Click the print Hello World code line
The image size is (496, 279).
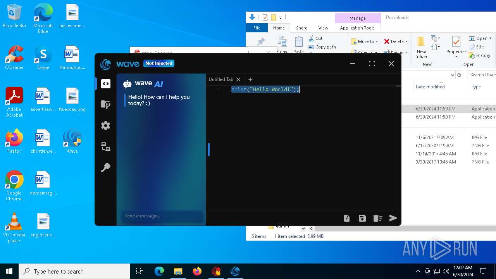coord(265,90)
